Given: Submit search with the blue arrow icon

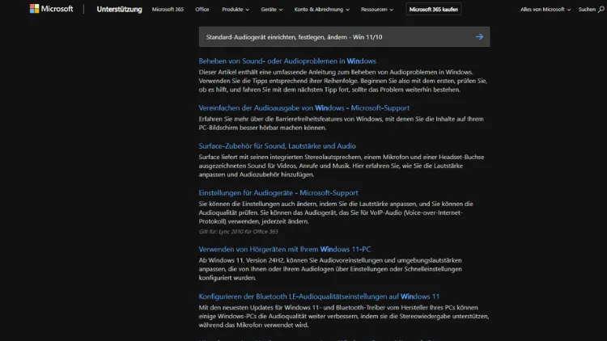Looking at the screenshot, I should coord(479,36).
